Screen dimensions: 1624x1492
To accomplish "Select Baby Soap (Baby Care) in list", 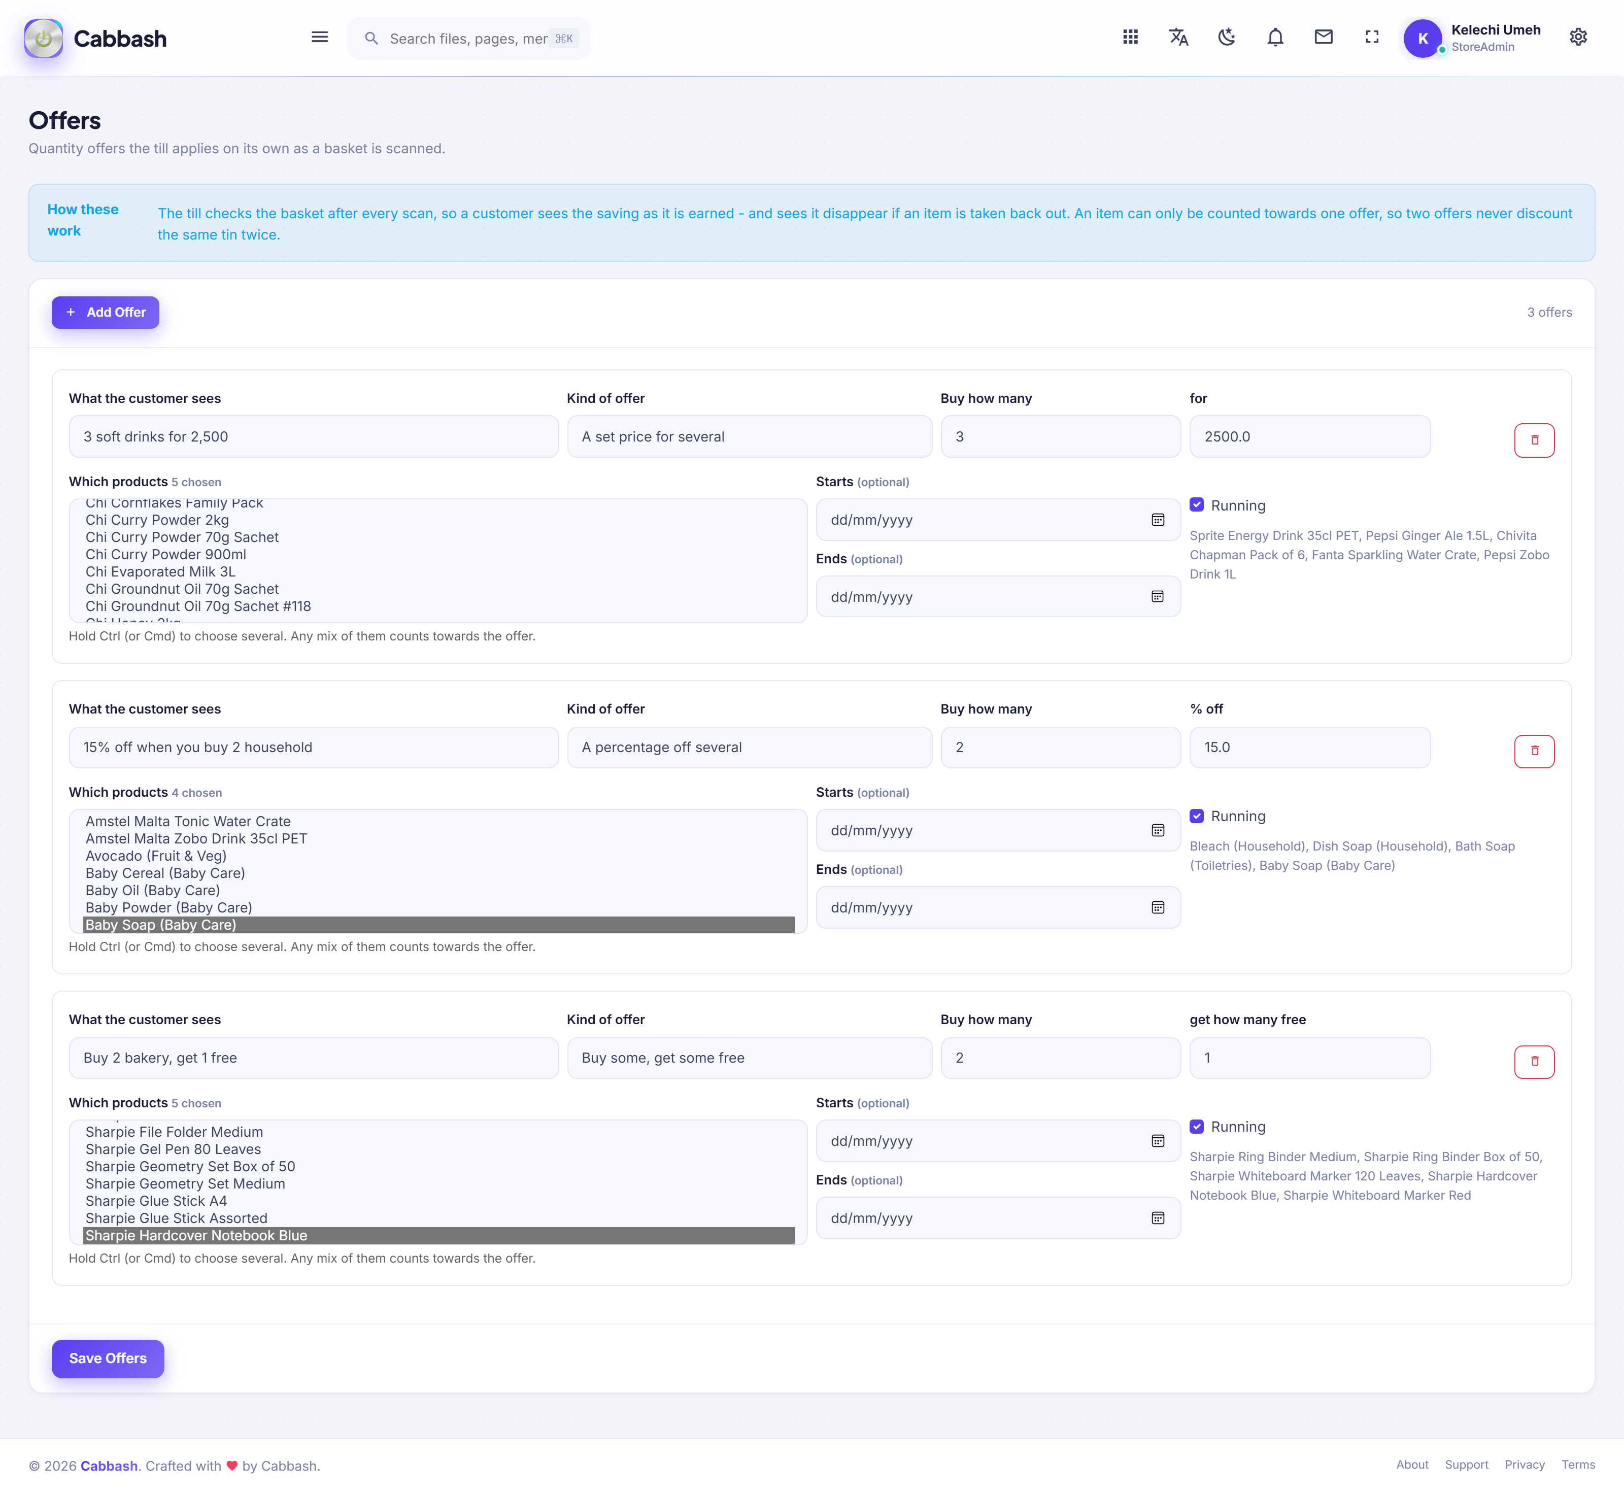I will [x=438, y=925].
